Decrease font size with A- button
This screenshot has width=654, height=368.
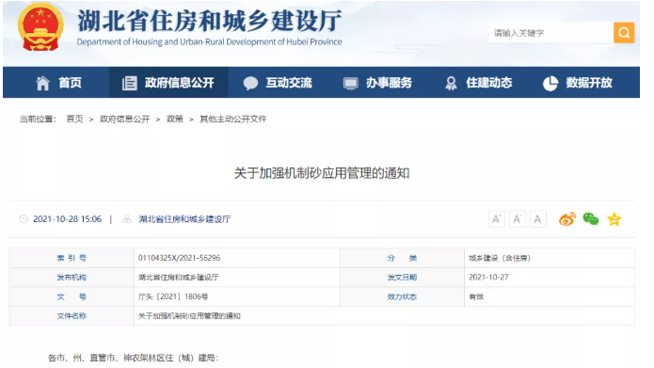518,219
